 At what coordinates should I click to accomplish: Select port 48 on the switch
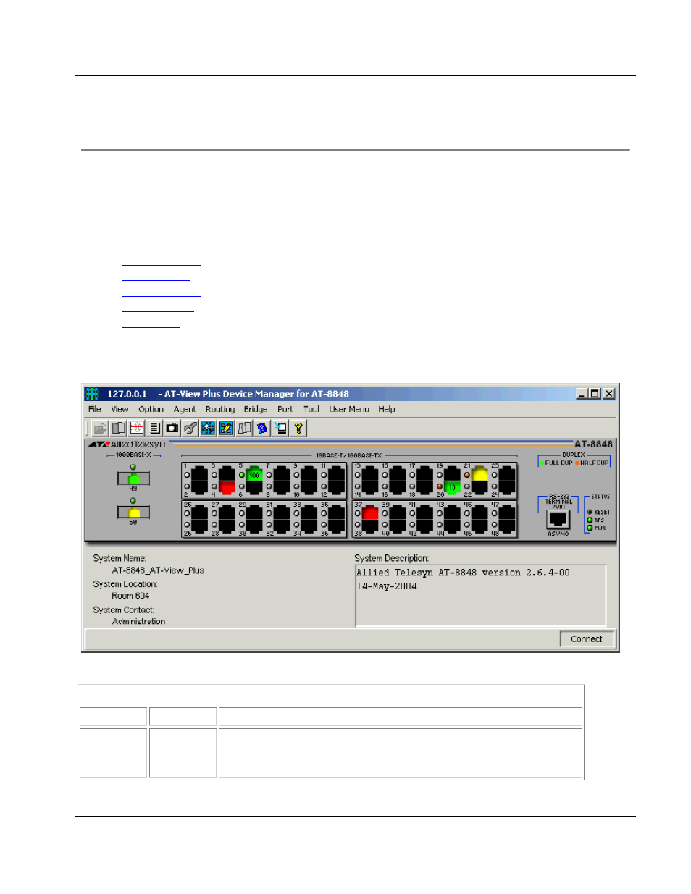pos(507,526)
